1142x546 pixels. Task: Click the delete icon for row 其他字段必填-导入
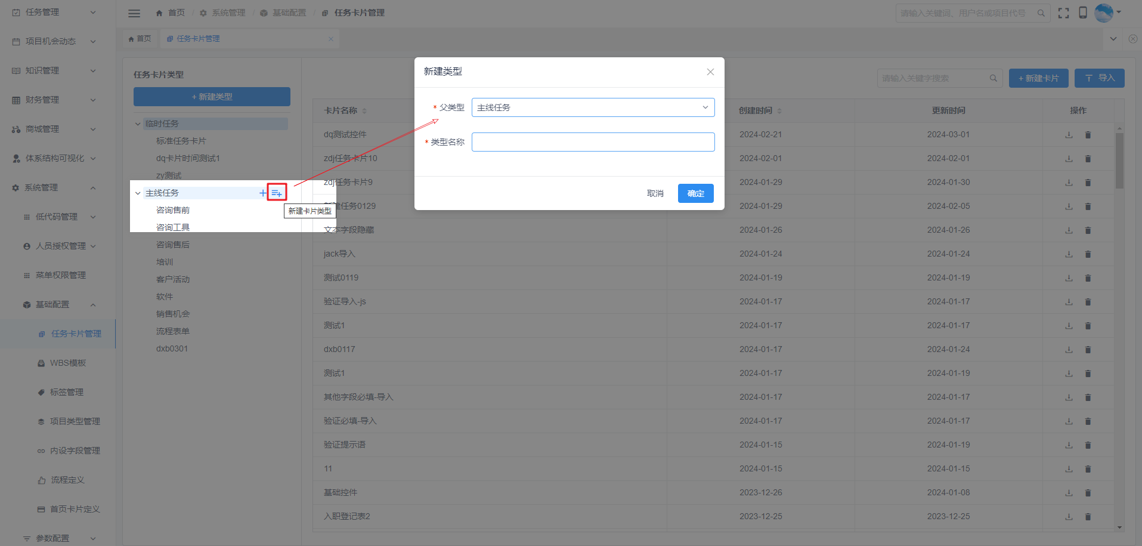pos(1088,397)
